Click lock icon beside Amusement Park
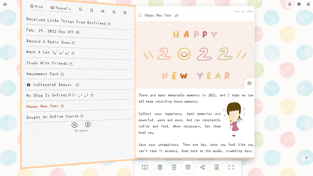 pos(62,74)
